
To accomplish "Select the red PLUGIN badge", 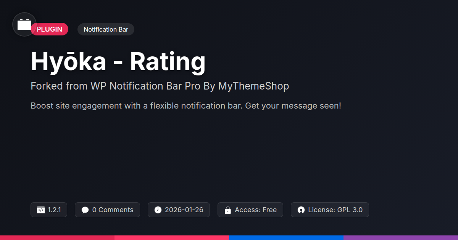I will [x=50, y=29].
